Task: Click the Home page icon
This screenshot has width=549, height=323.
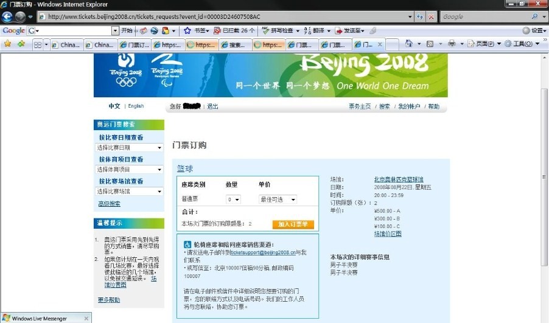Action: [x=409, y=44]
